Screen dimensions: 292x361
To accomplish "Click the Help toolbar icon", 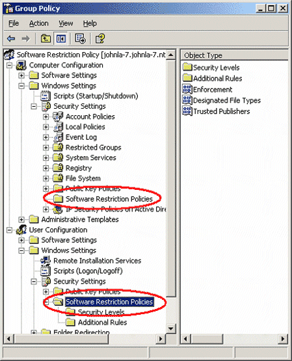I will click(x=100, y=38).
